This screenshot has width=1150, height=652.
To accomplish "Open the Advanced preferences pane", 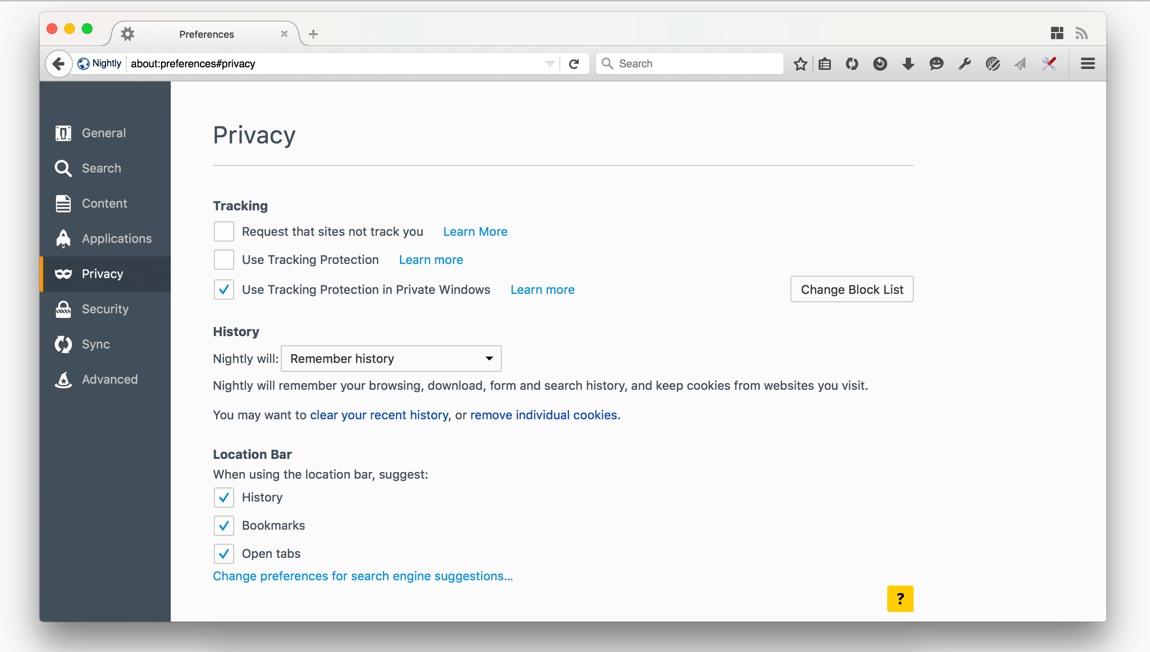I will [x=109, y=379].
